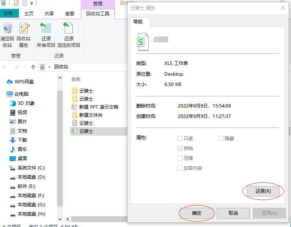
Task: Click the new folder icon in title bar
Action: click(25, 3)
